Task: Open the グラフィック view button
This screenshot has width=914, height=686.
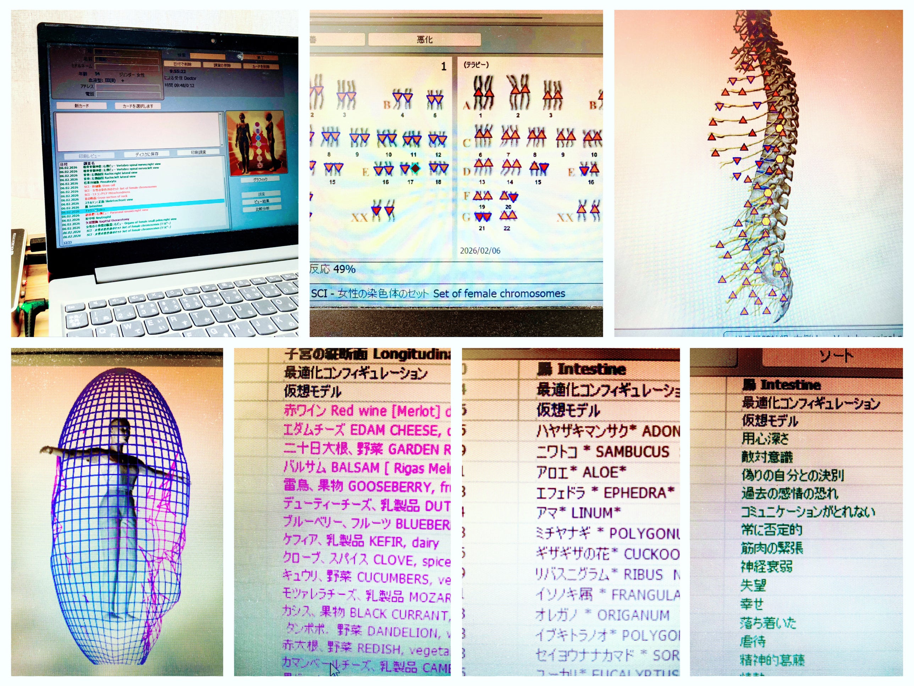Action: click(260, 179)
